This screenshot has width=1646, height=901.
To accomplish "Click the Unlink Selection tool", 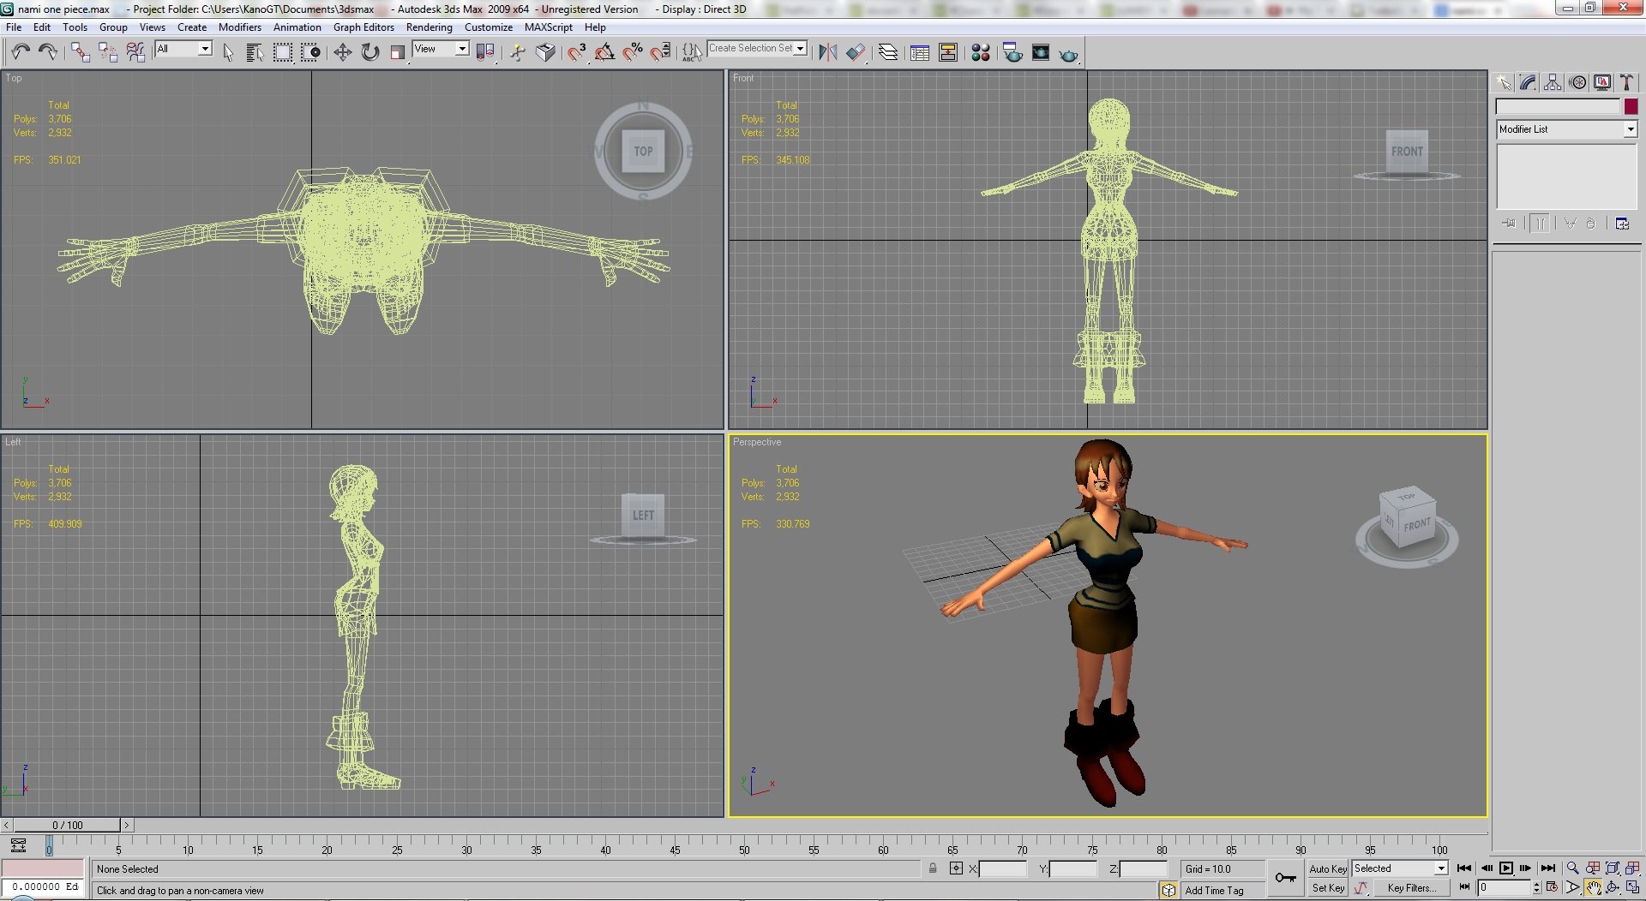I will point(108,53).
